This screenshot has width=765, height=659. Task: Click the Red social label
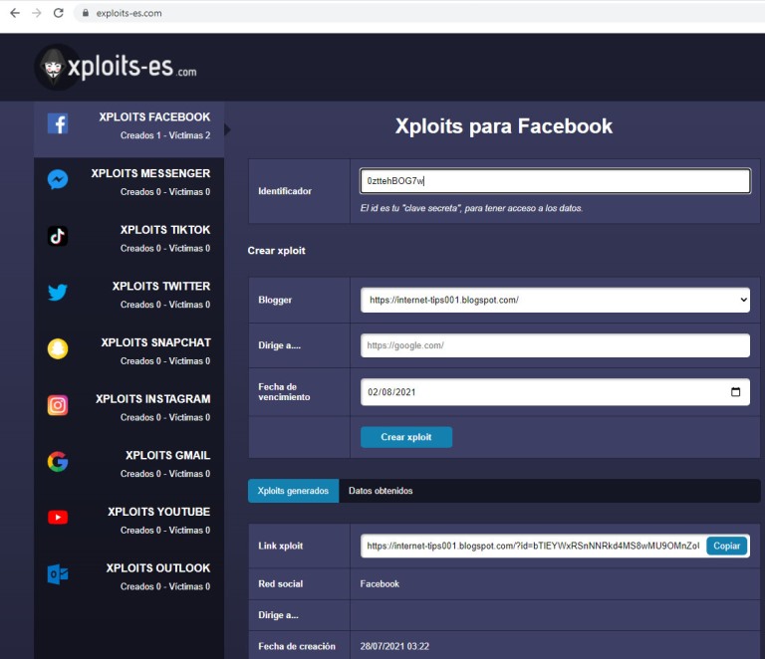281,584
